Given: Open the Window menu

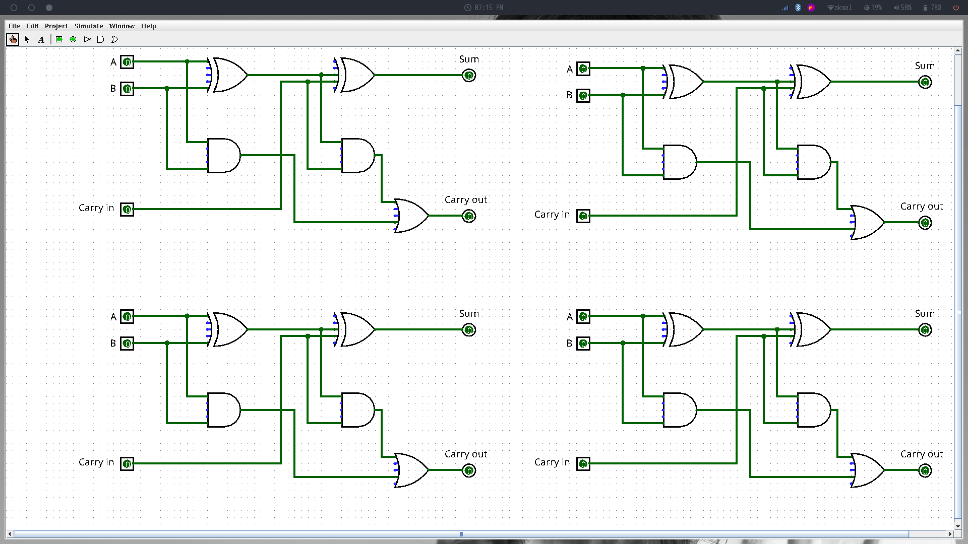Looking at the screenshot, I should coord(122,26).
